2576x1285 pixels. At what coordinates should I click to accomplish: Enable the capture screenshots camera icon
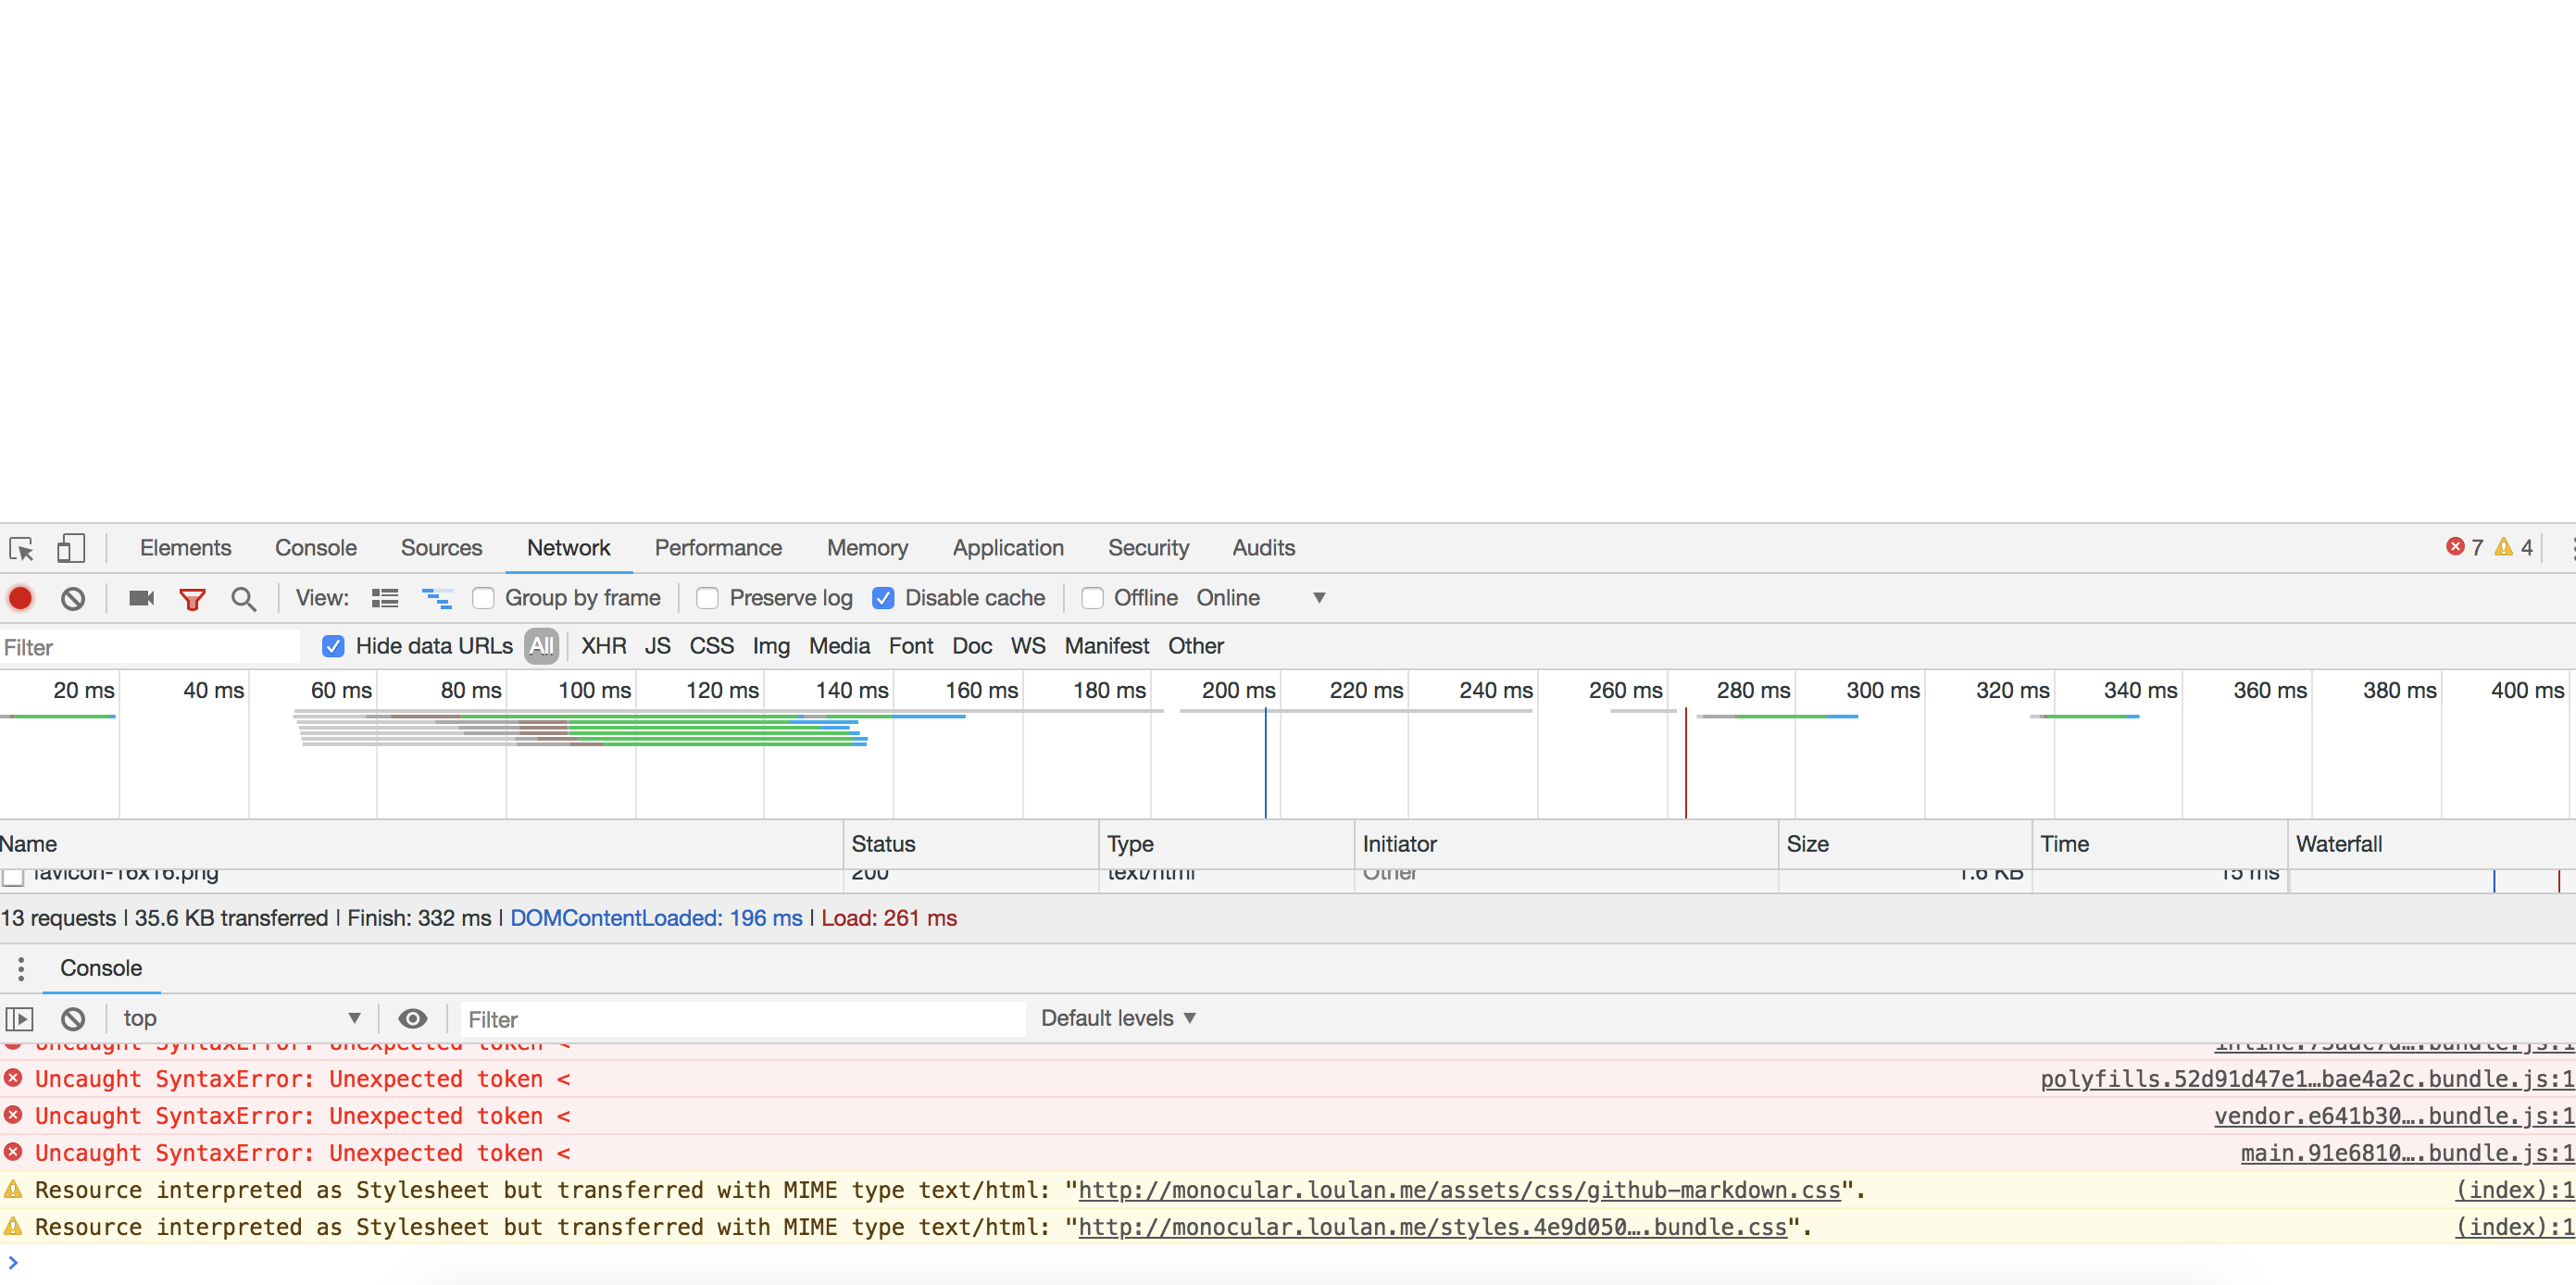coord(140,597)
